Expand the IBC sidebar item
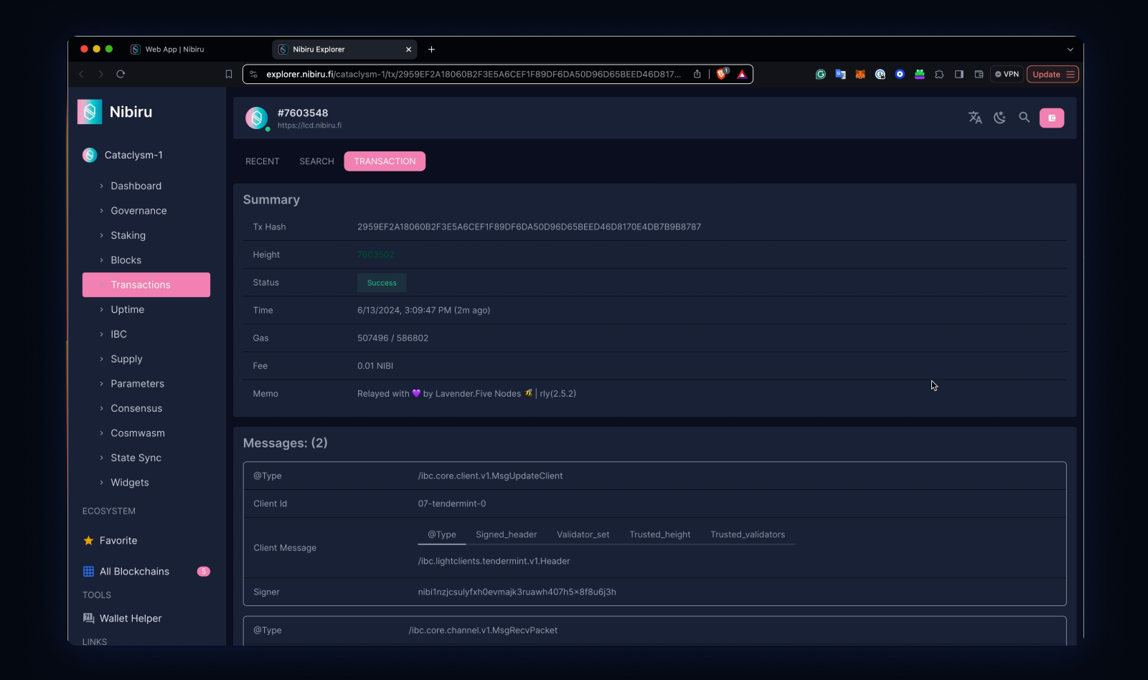Screen dimensions: 1148x680 (x=146, y=334)
